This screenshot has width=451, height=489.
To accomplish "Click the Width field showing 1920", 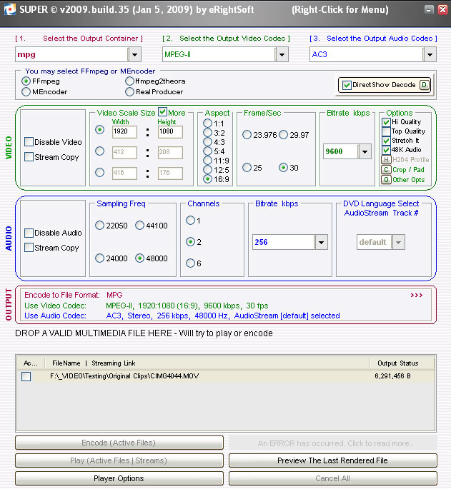I will (x=124, y=131).
